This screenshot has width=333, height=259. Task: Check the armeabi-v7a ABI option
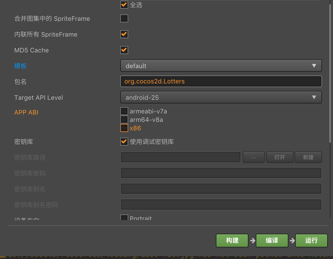(124, 111)
